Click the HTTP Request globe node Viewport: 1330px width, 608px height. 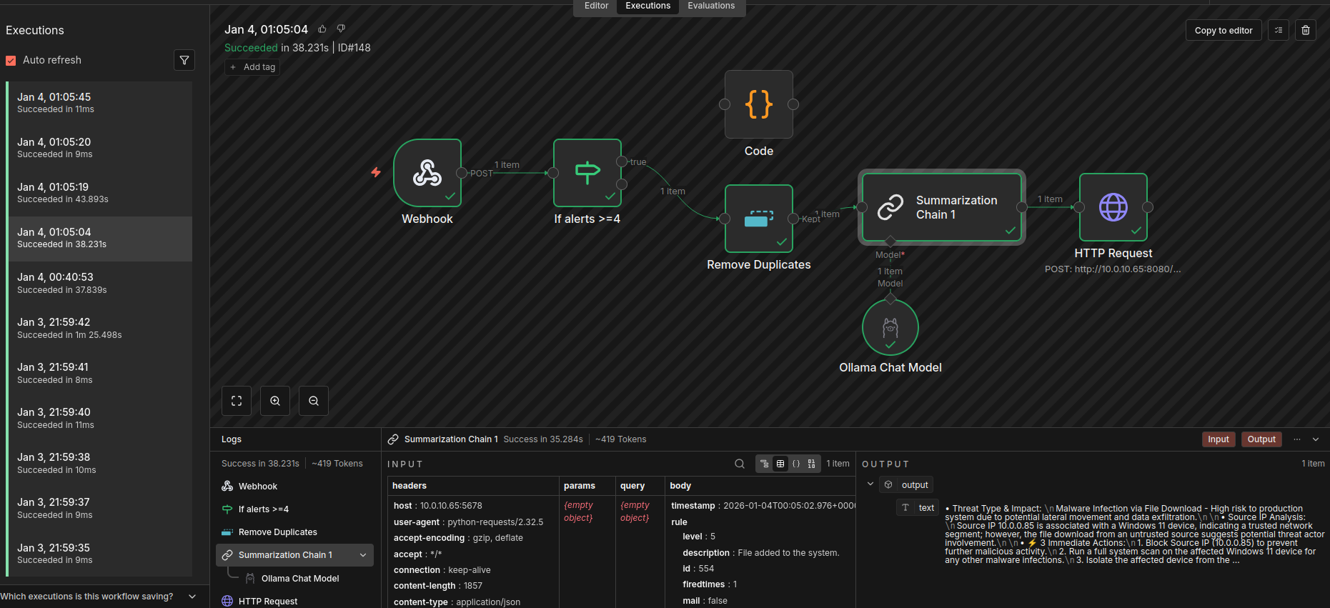coord(1113,207)
